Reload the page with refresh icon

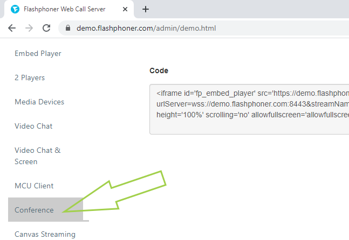pos(46,28)
